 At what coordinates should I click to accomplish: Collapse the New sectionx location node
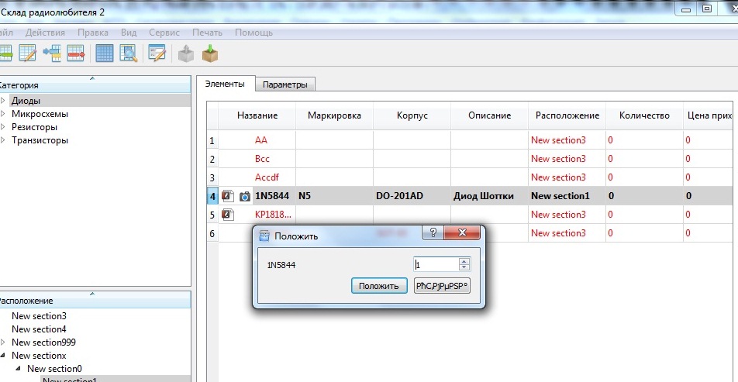[x=4, y=356]
